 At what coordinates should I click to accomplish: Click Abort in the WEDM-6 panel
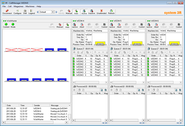[x=156, y=25]
